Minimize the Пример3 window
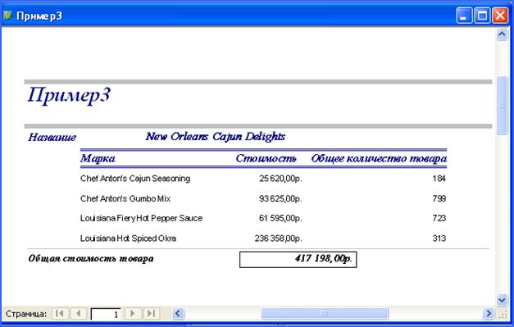The width and height of the screenshot is (514, 327). coord(464,16)
